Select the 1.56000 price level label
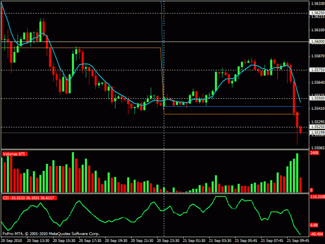325x244 pixels. [317, 42]
